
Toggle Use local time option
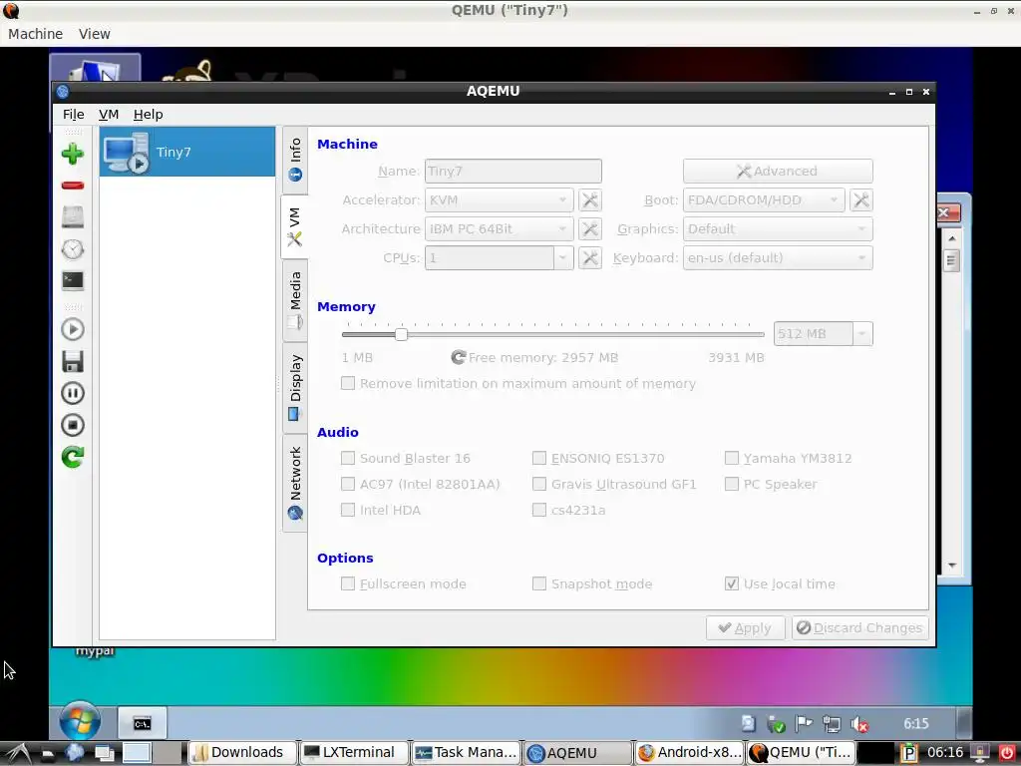[x=732, y=583]
